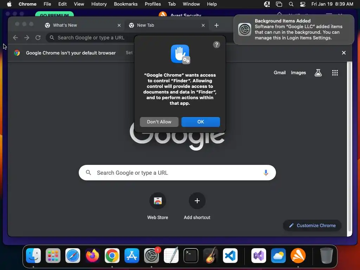The height and width of the screenshot is (270, 360).
Task: Click the Google Chrome Dock icon
Action: pos(112,256)
